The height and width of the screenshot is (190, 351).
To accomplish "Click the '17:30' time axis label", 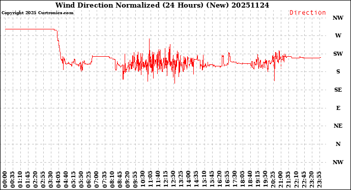I will coord(235,180).
